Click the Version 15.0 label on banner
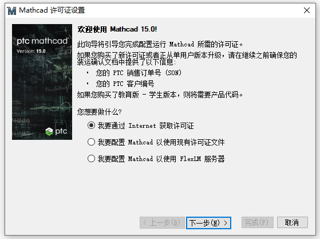The width and height of the screenshot is (320, 239). point(31,51)
